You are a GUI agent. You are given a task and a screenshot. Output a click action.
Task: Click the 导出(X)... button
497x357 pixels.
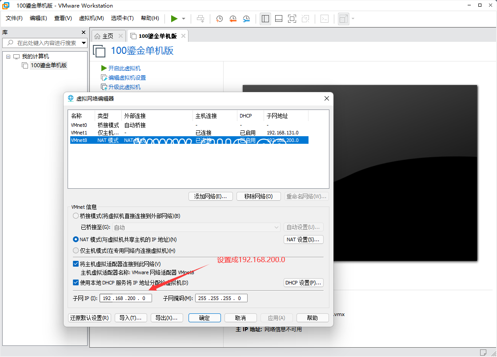pyautogui.click(x=167, y=318)
